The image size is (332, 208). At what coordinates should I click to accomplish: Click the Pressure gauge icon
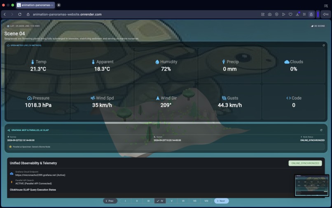point(29,98)
